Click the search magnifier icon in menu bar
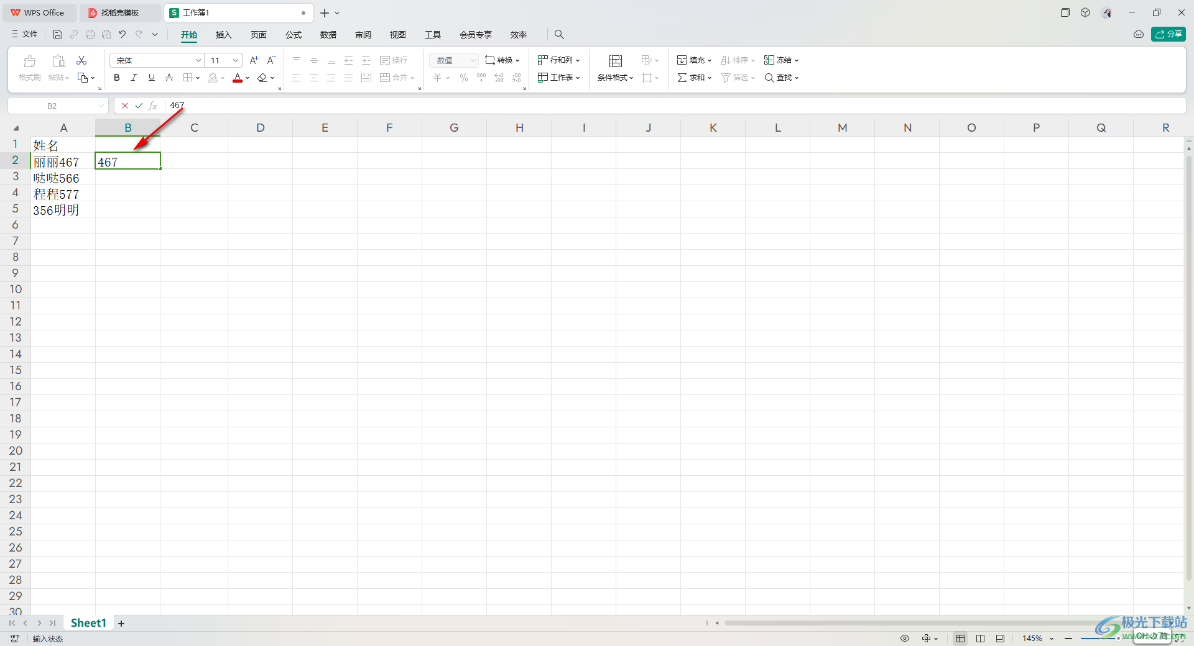 click(559, 35)
